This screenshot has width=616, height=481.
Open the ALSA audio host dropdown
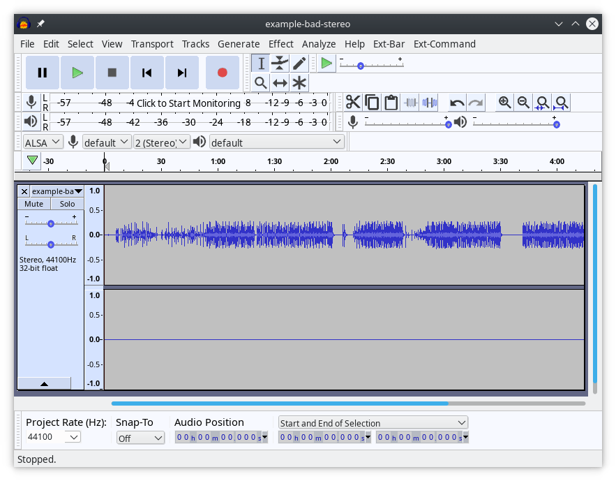click(x=42, y=142)
